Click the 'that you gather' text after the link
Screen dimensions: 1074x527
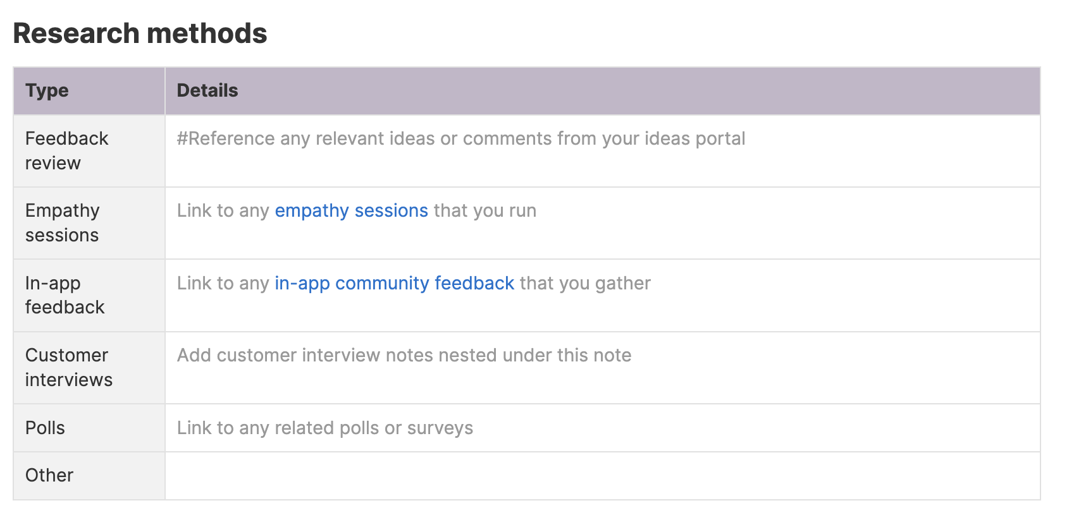pos(584,283)
